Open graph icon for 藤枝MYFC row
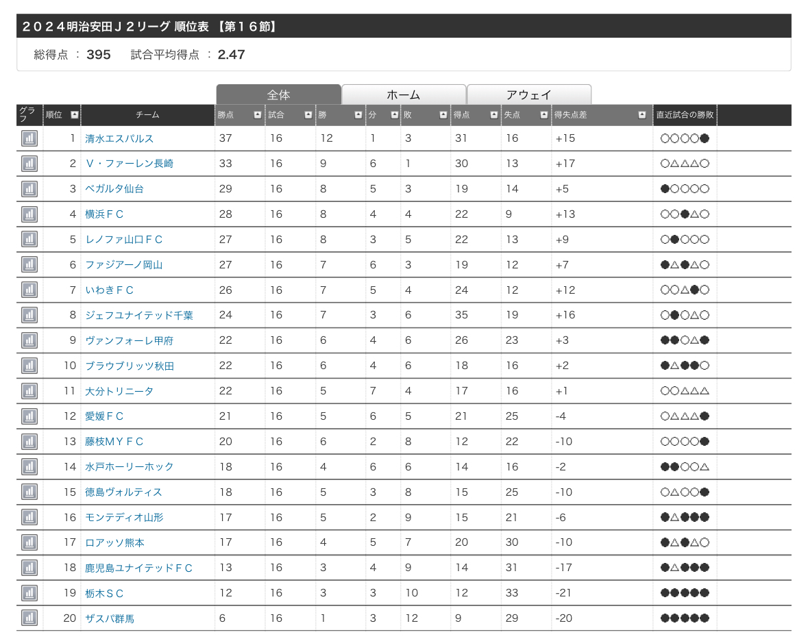Viewport: 808px width, 641px height. tap(29, 441)
